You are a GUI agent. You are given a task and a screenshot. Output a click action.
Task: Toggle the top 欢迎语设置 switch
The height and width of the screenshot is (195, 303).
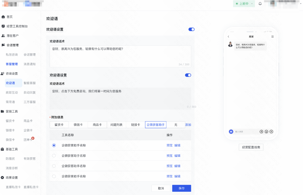(x=192, y=29)
